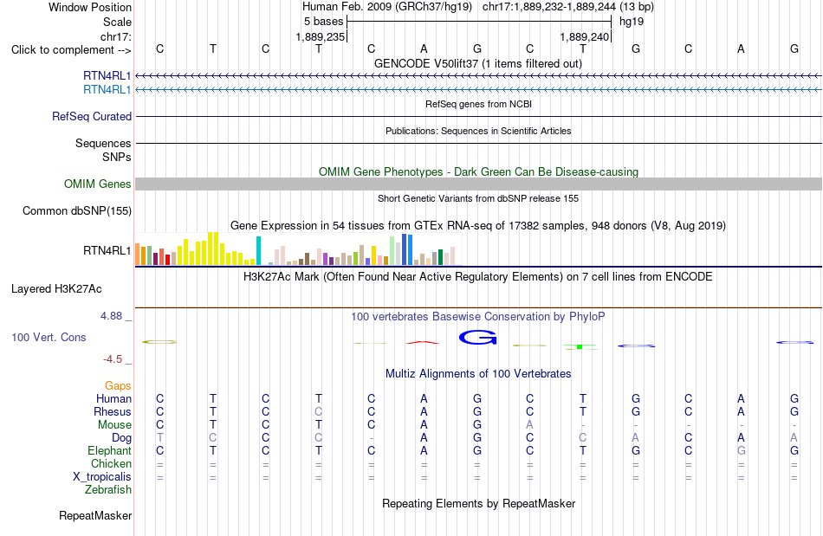Click the chr17: ruler label
This screenshot has width=823, height=536.
tap(116, 36)
